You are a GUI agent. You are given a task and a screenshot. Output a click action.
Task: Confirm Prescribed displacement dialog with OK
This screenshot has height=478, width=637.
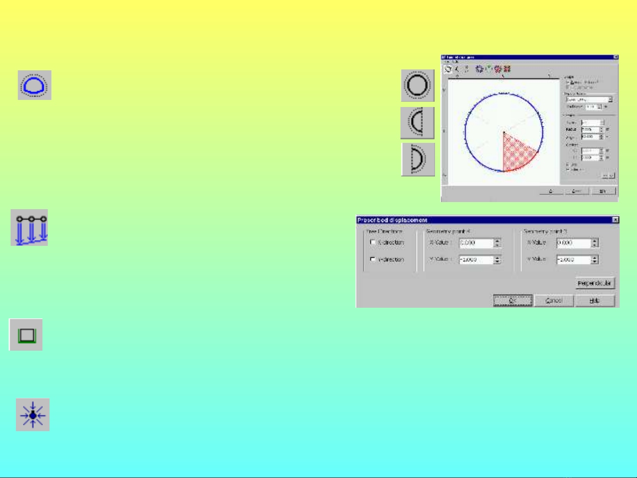coord(512,301)
